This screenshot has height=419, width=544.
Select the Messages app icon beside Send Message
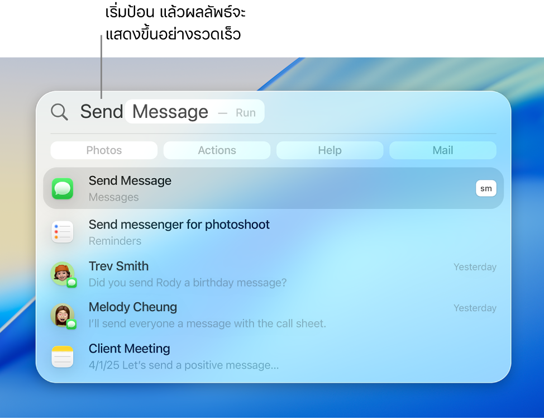[x=62, y=188]
